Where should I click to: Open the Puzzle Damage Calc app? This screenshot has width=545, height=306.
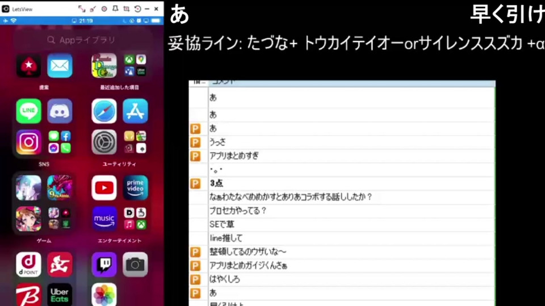click(x=104, y=66)
